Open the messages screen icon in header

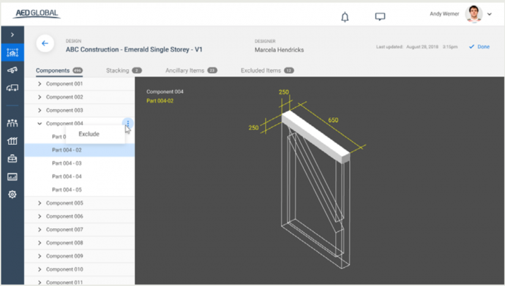coord(380,17)
